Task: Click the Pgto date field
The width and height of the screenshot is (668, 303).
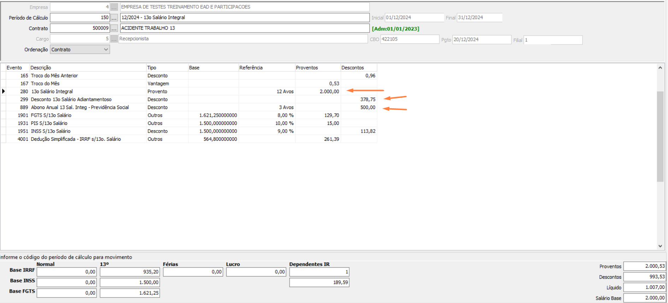Action: pyautogui.click(x=481, y=40)
